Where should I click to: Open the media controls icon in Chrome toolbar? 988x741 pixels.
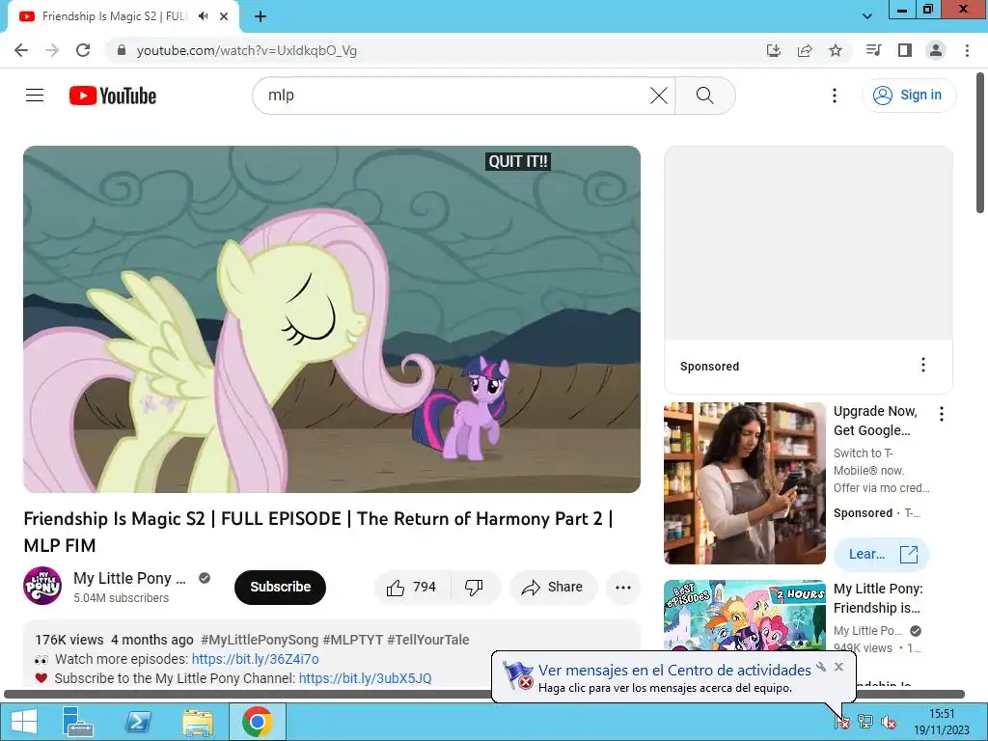point(873,50)
